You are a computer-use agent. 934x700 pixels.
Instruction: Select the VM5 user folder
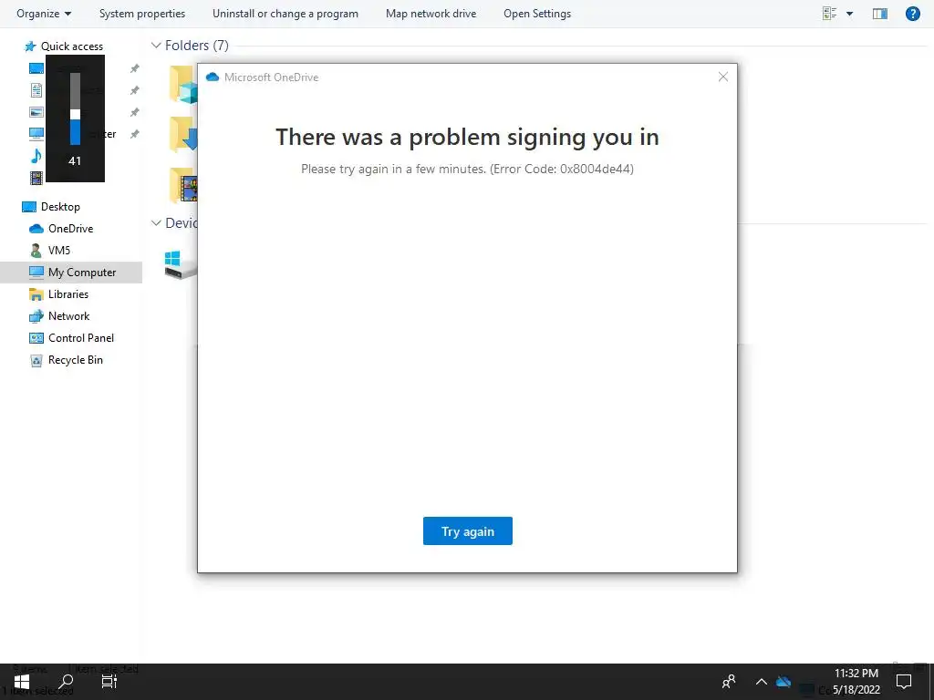(x=59, y=250)
